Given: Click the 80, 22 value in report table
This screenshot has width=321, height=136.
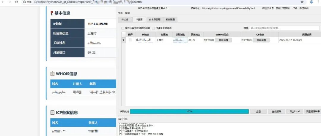Looking at the screenshot, I should pyautogui.click(x=91, y=52).
